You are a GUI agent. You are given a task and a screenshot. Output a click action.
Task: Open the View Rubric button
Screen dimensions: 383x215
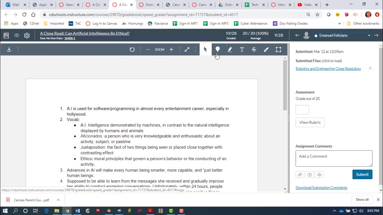310,122
